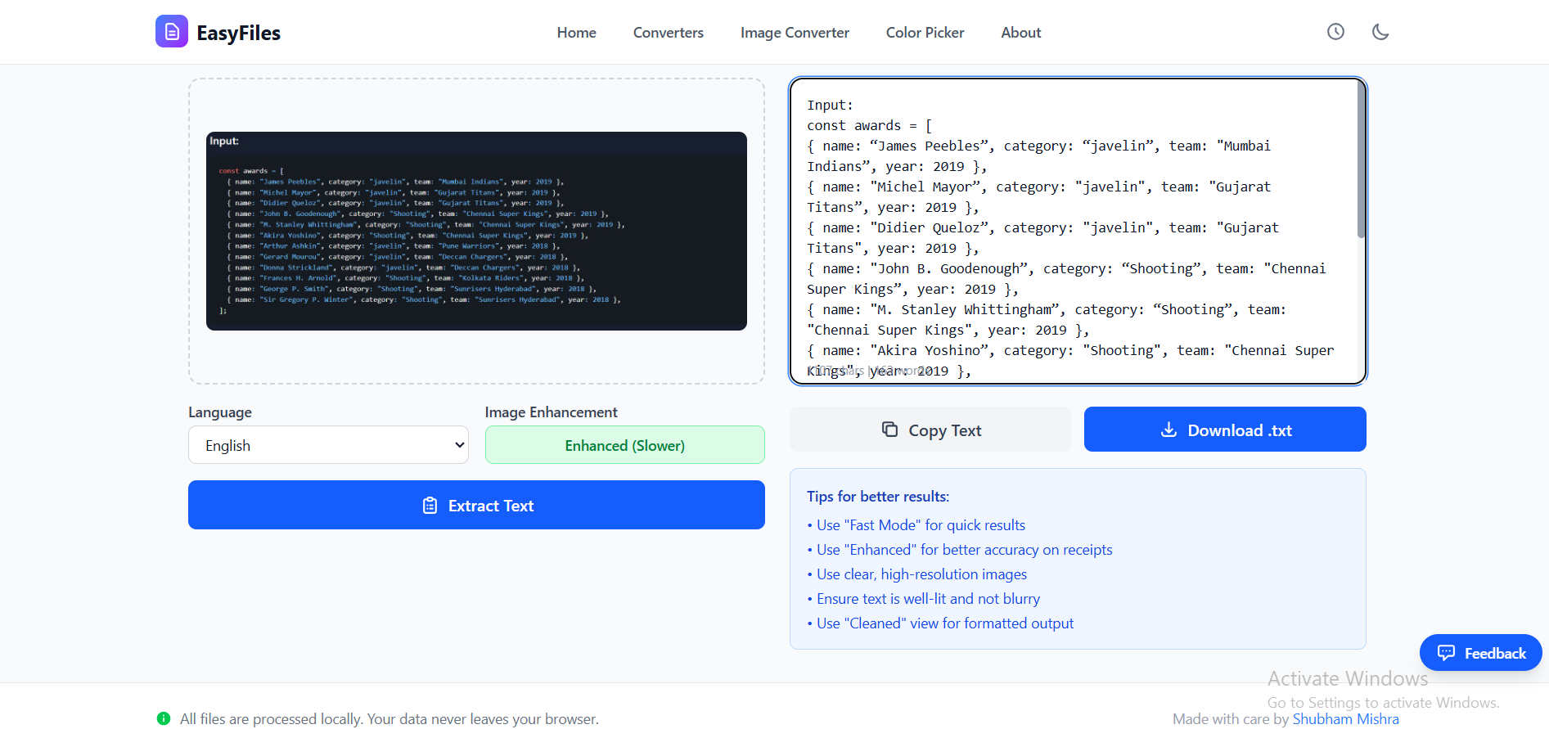Click the green info icon in footer
This screenshot has width=1549, height=729.
click(164, 718)
